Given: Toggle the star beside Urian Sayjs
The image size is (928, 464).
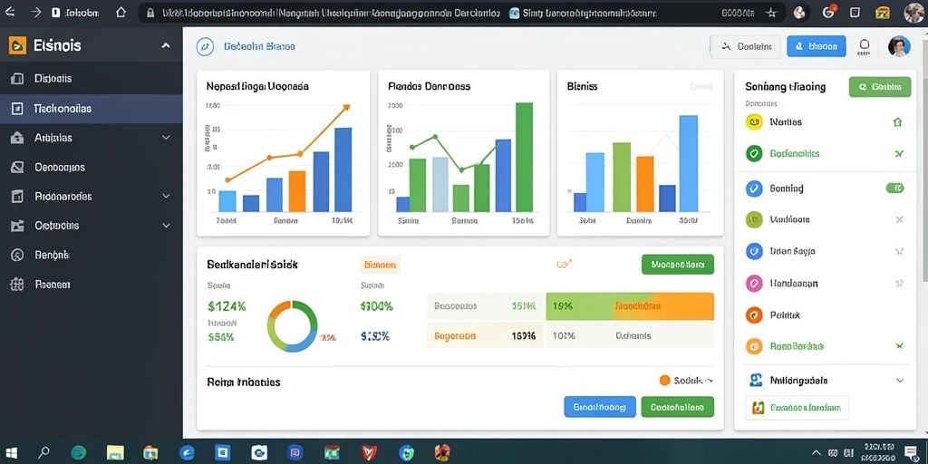Looking at the screenshot, I should [x=900, y=251].
